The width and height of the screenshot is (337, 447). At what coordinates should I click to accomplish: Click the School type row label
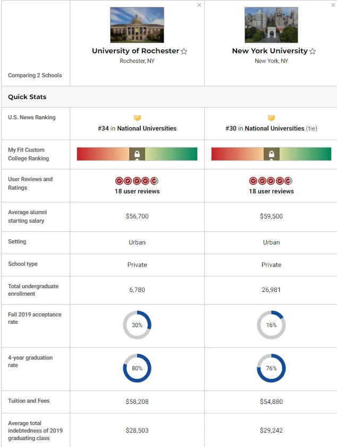tap(23, 264)
